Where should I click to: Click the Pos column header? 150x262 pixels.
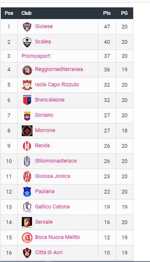point(9,13)
